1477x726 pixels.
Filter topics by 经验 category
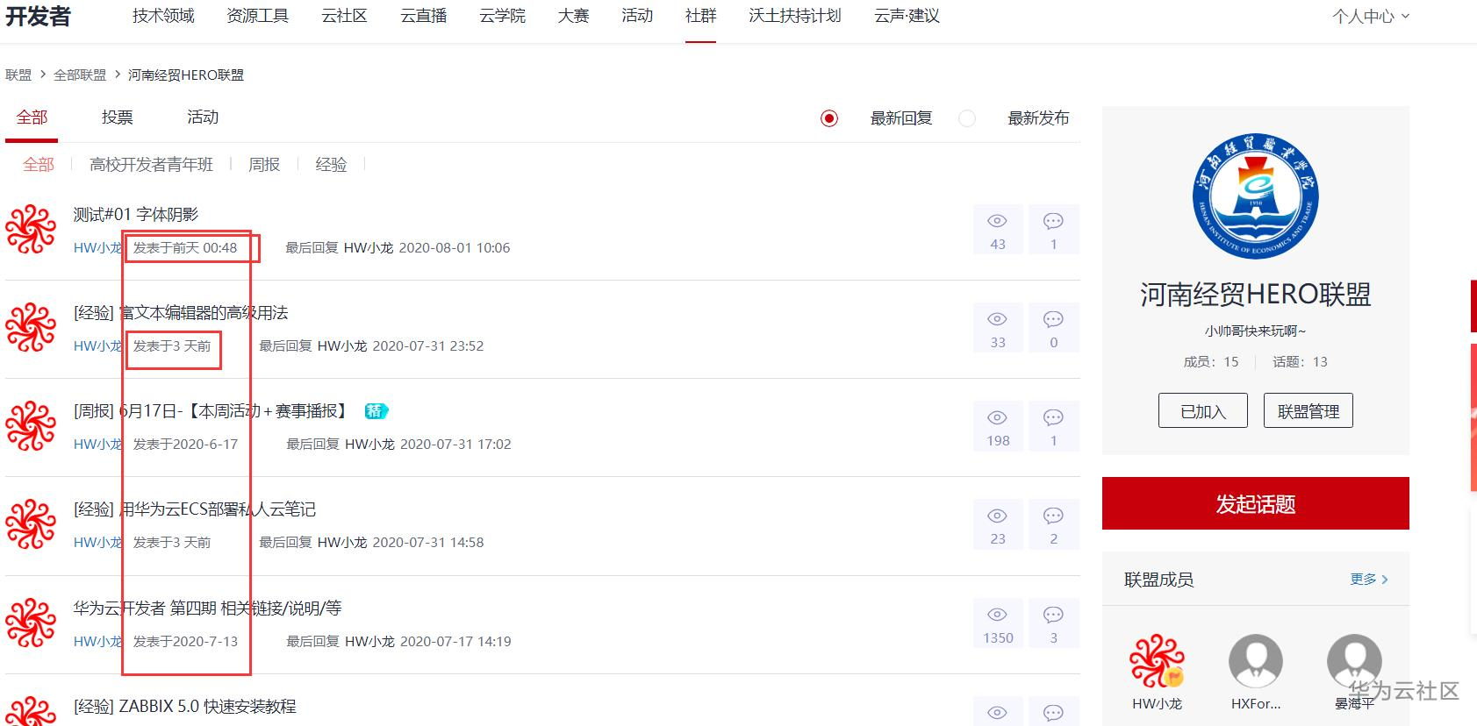(331, 164)
